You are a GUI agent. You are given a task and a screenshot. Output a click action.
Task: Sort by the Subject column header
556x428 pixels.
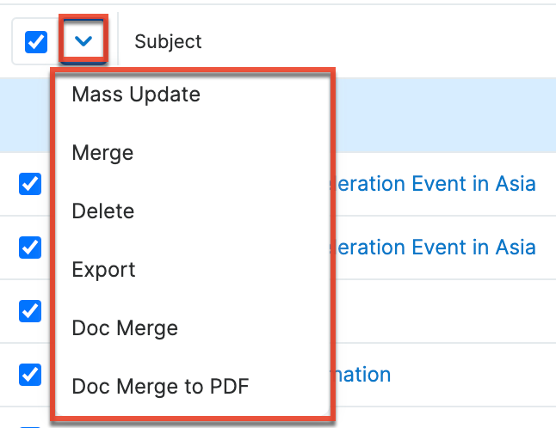pos(168,41)
